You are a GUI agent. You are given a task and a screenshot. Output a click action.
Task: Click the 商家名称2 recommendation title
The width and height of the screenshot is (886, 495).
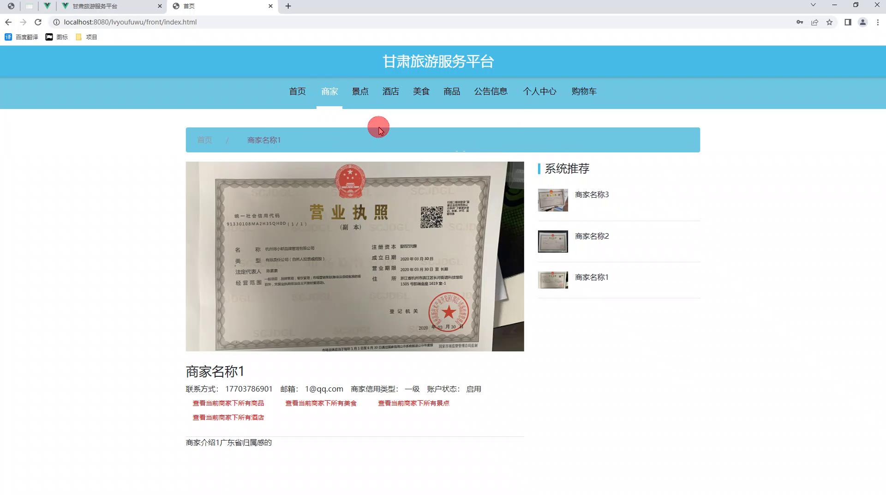[x=592, y=236]
